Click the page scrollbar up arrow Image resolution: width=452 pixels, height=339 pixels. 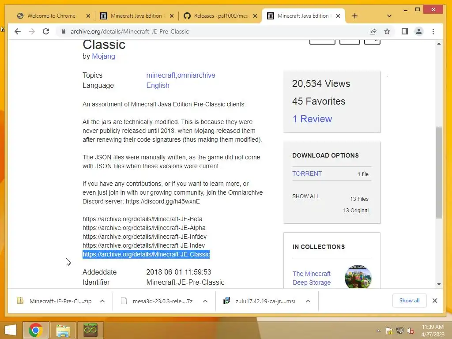(x=439, y=44)
